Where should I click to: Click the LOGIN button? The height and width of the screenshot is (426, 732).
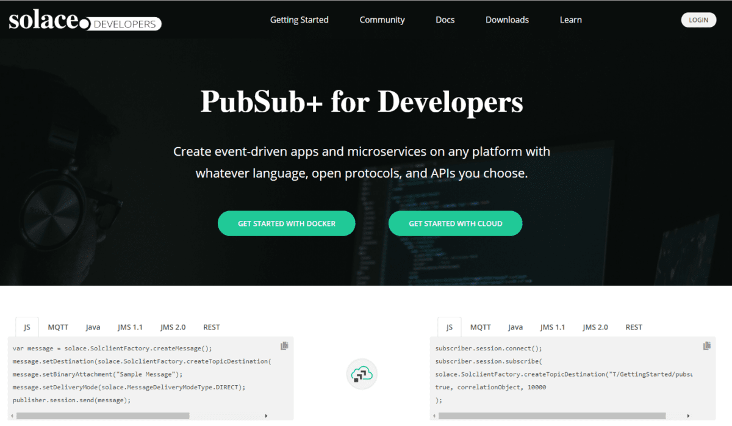click(x=698, y=20)
